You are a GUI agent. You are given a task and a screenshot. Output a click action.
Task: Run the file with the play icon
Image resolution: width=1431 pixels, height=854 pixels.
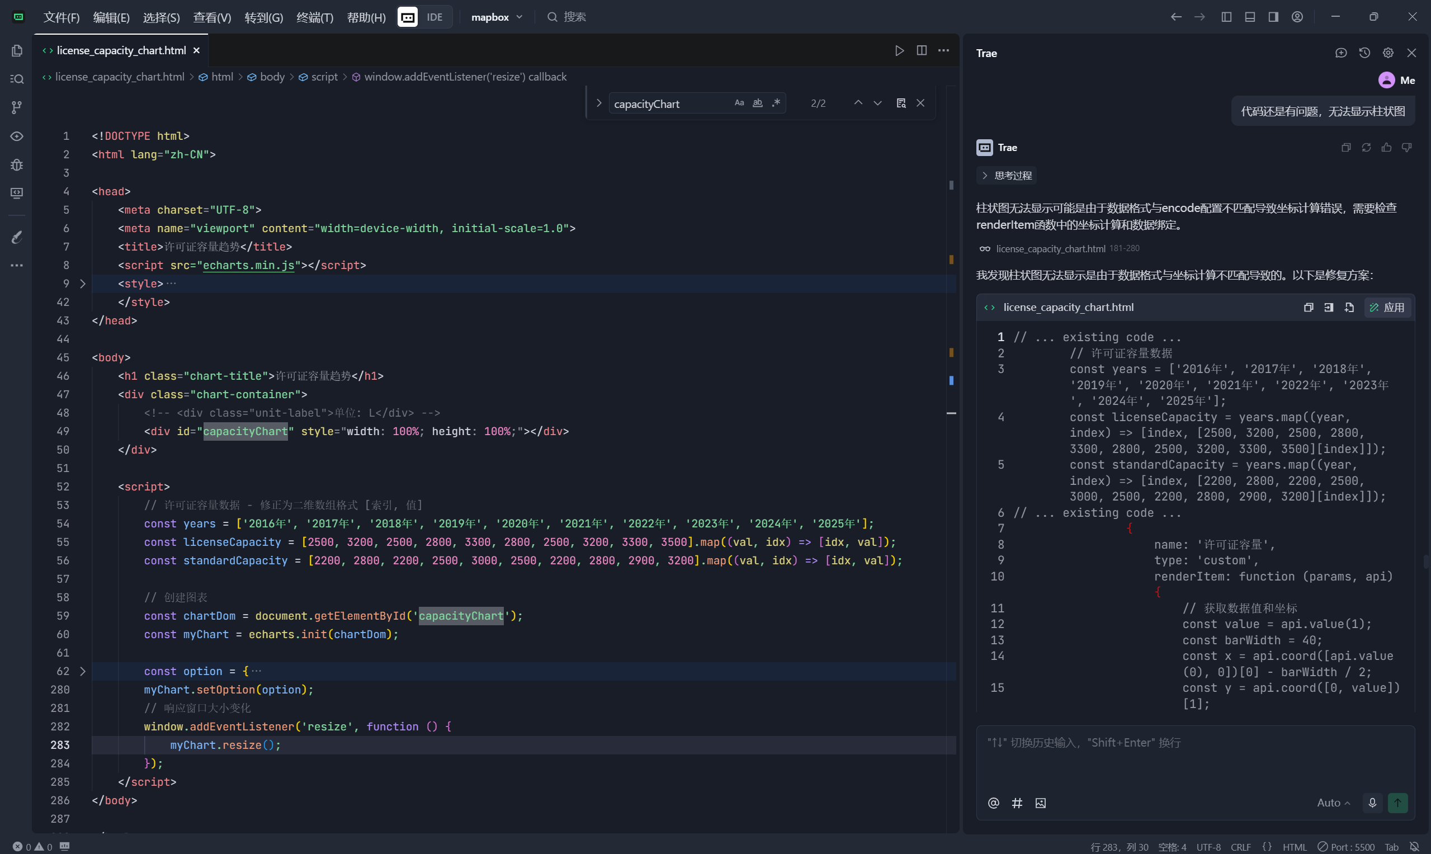pyautogui.click(x=899, y=51)
